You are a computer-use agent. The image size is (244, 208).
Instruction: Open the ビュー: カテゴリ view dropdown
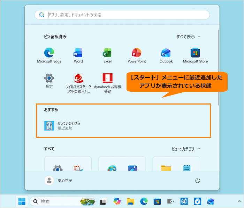(186, 149)
